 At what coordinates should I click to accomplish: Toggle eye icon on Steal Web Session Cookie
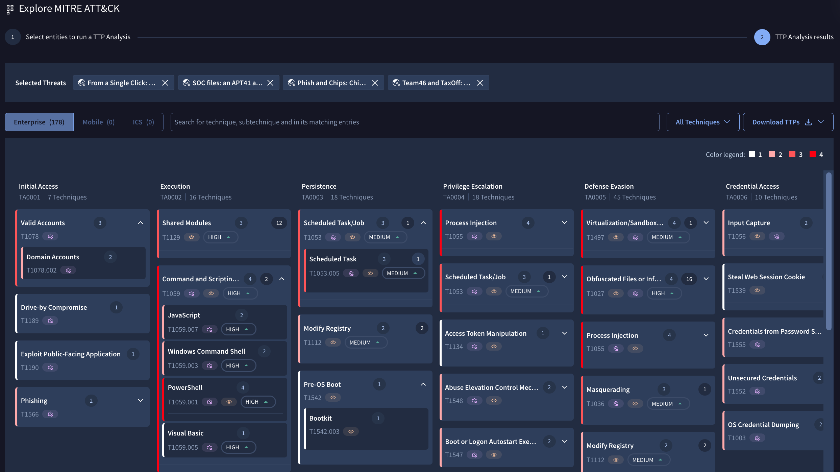757,290
